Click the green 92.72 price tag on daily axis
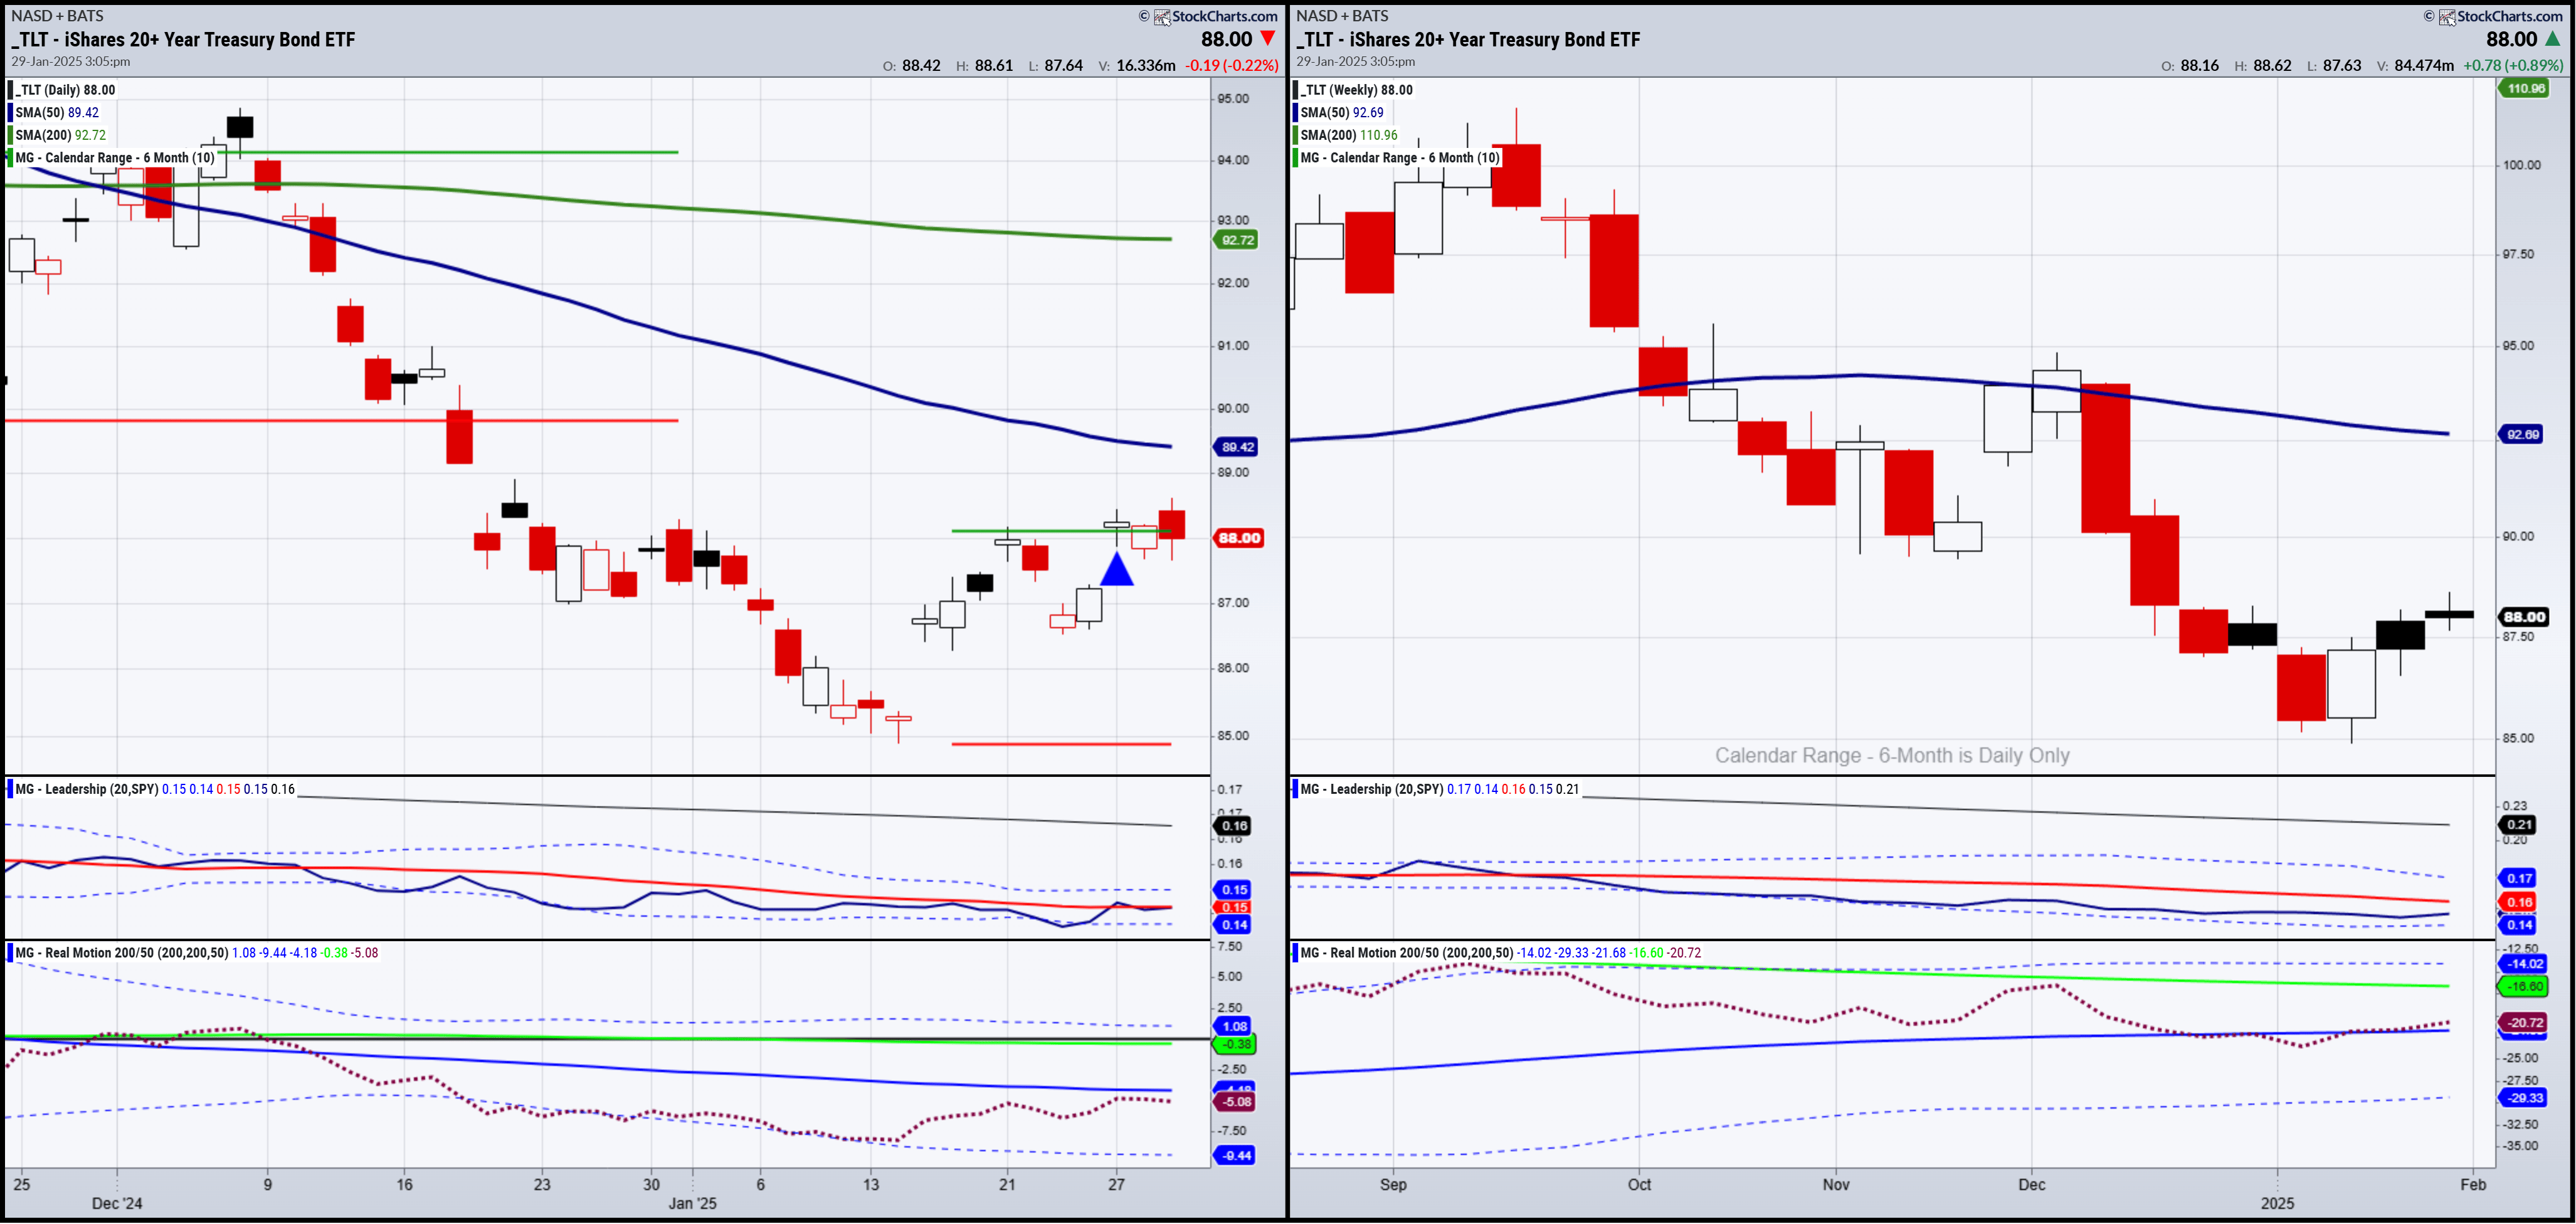The image size is (2576, 1224). click(1236, 240)
